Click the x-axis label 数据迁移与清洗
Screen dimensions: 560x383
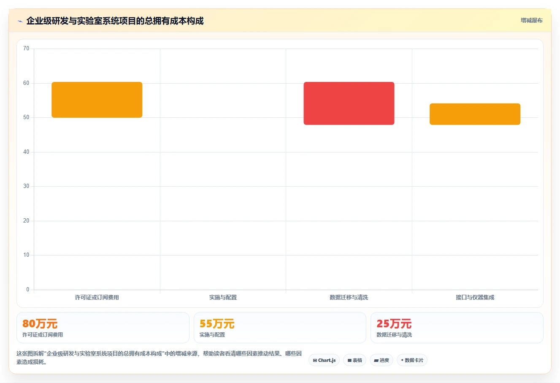click(349, 297)
